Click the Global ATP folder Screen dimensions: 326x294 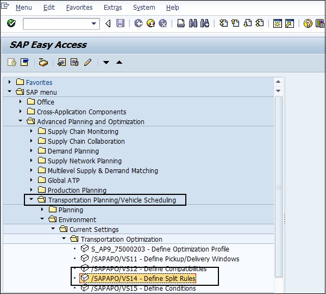pyautogui.click(x=63, y=180)
